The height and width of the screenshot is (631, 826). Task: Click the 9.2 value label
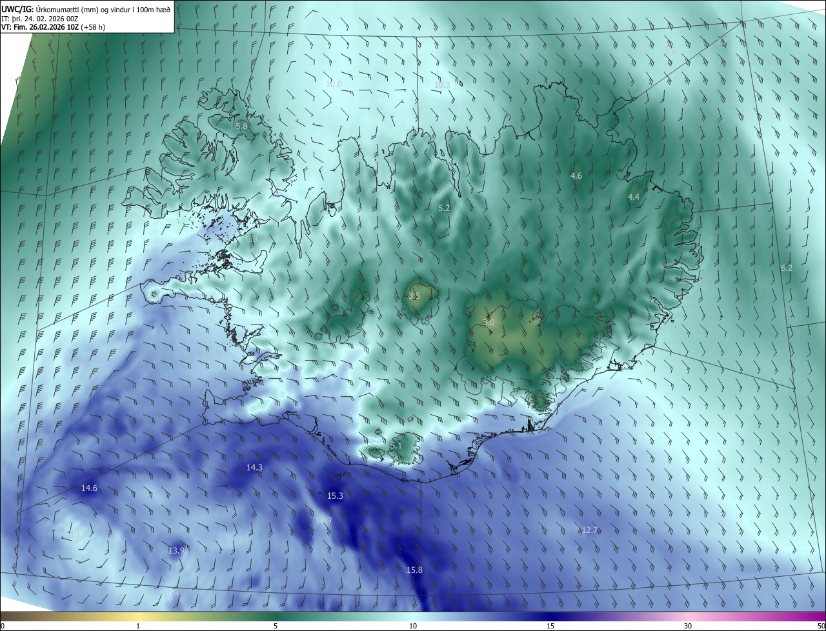[x=670, y=50]
